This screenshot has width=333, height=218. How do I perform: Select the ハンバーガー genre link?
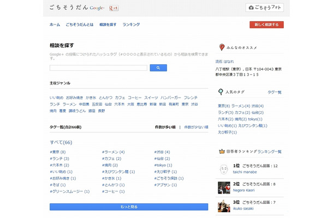tap(171, 98)
